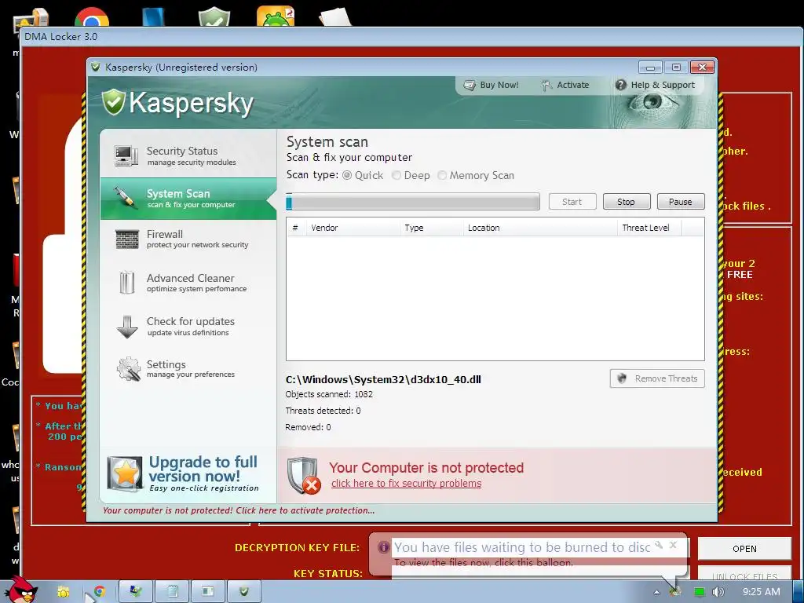The height and width of the screenshot is (603, 804).
Task: Click the Angry Birds start button
Action: coord(22,590)
